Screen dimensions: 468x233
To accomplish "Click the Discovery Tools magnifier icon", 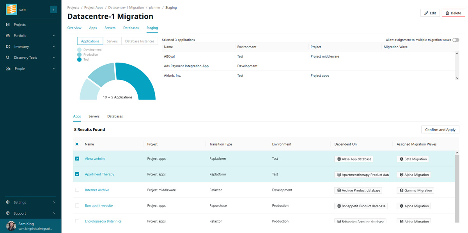I will 8,58.
